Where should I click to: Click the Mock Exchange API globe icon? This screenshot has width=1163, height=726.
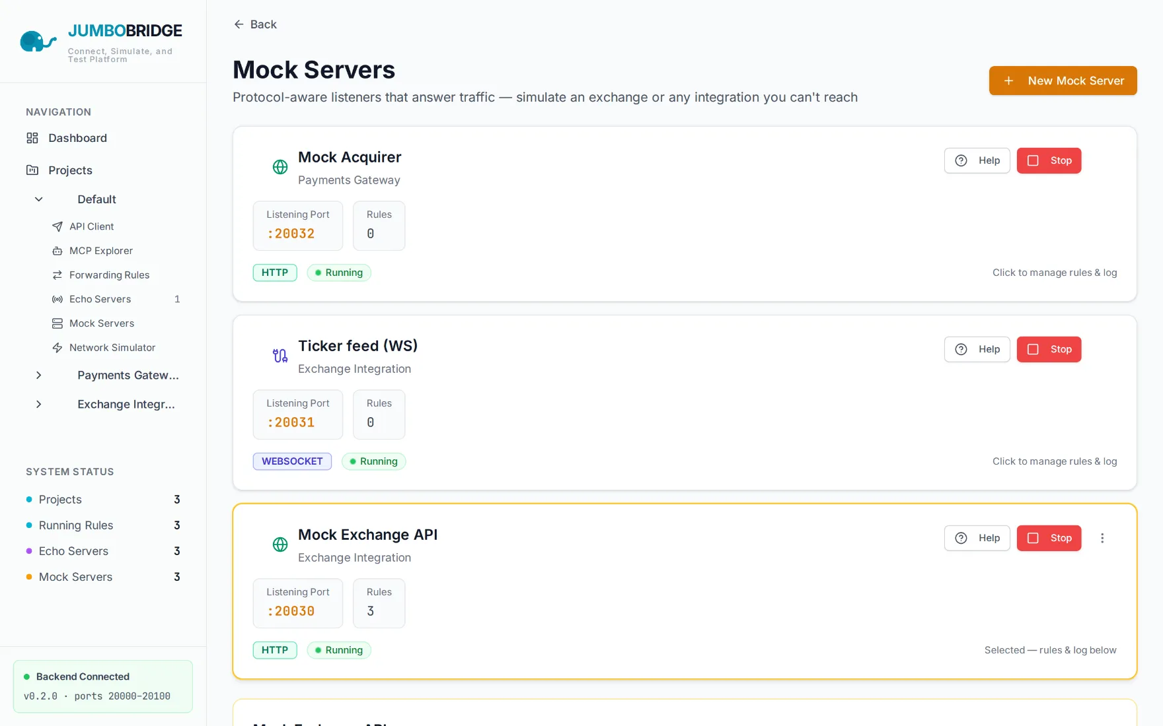pos(280,544)
